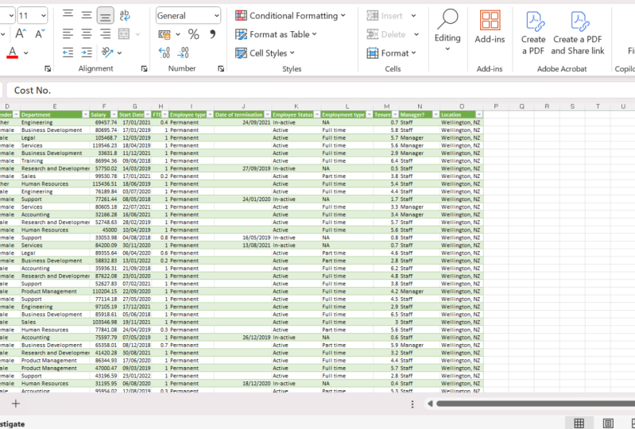The image size is (635, 429).
Task: Click Create a PDF
Action: pos(533,33)
